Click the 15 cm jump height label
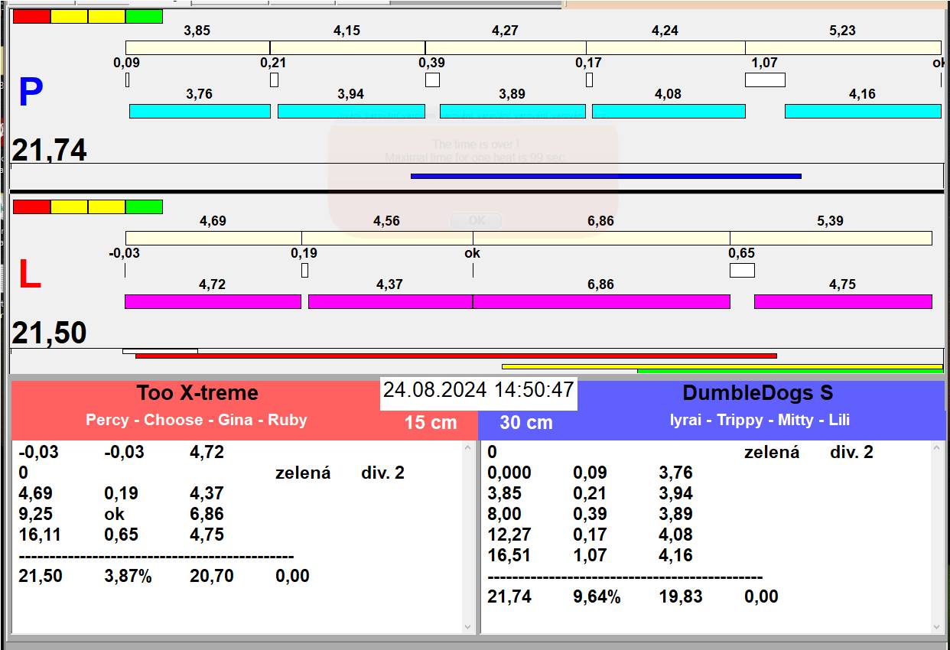The image size is (950, 650). [x=431, y=422]
